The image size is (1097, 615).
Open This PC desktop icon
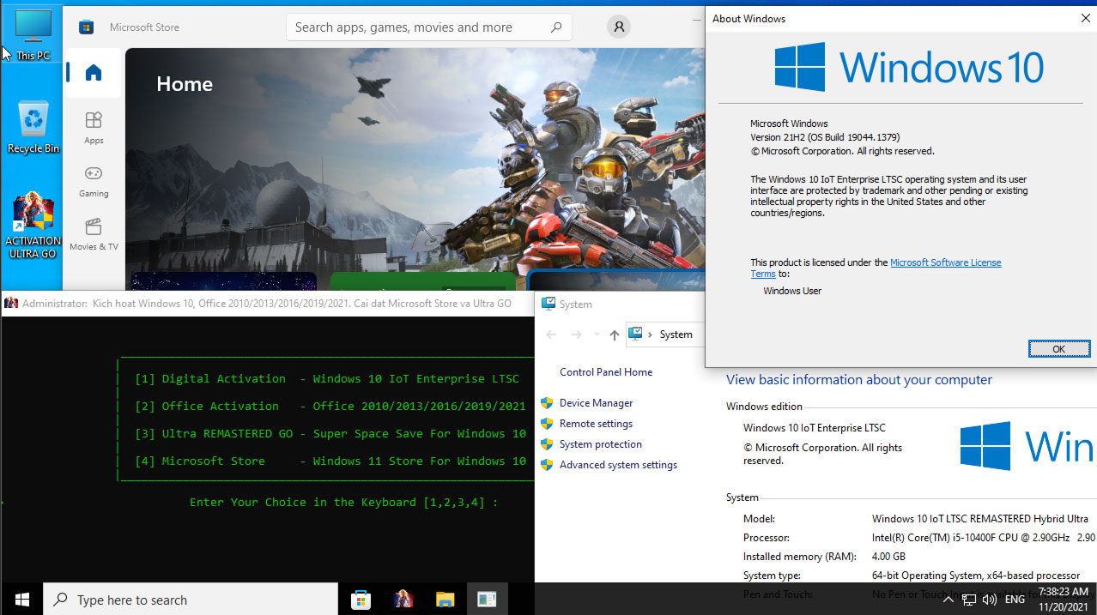[x=33, y=34]
